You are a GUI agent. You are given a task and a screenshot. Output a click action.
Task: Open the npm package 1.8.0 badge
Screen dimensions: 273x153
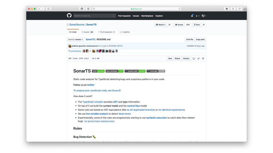click(115, 71)
